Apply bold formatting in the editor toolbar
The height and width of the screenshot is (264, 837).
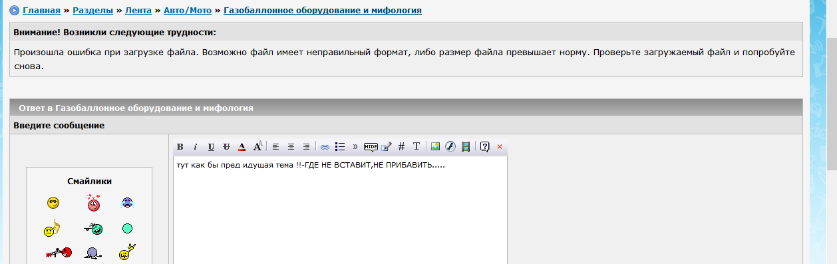click(180, 146)
